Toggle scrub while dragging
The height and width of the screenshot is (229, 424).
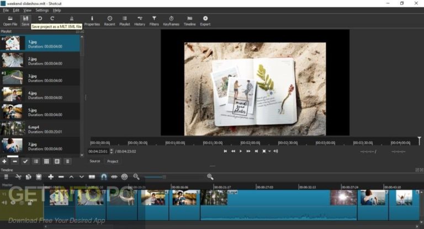(114, 177)
